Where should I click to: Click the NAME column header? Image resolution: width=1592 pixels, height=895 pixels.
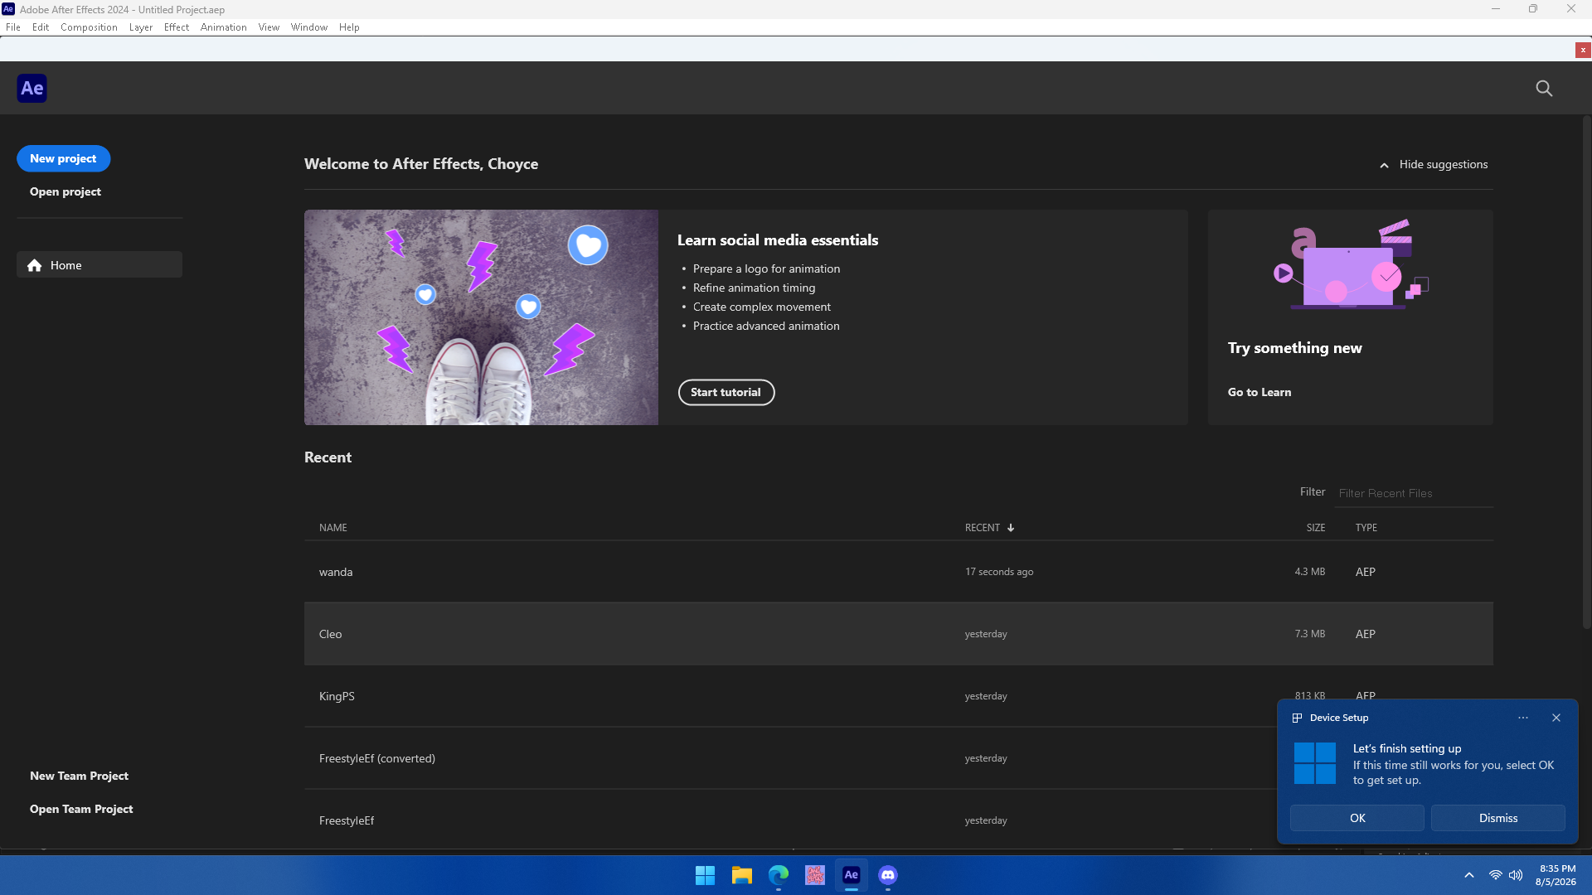[x=333, y=528]
